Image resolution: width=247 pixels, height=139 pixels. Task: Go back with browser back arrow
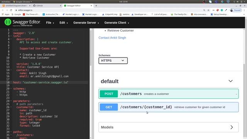tap(3, 10)
